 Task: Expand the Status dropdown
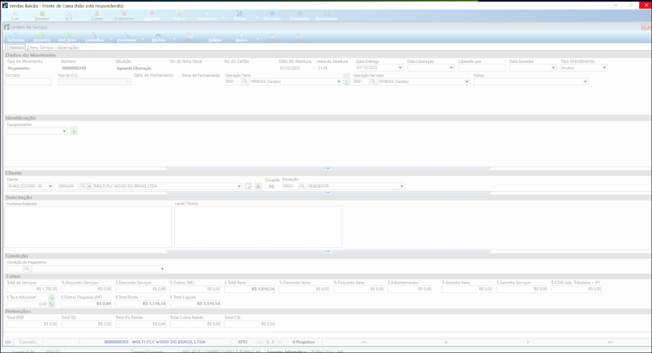(x=585, y=82)
